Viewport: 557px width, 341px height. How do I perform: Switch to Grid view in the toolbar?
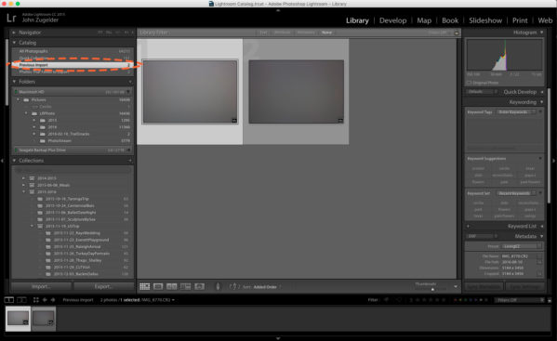(144, 287)
